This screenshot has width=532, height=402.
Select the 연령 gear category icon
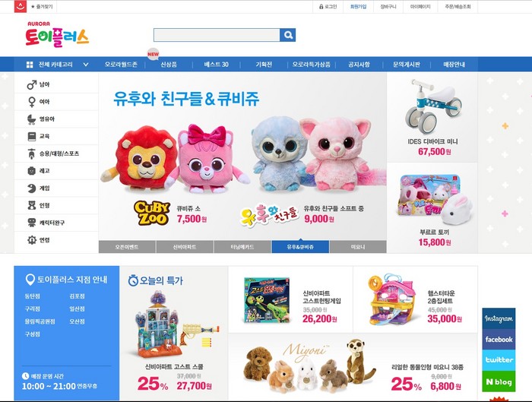click(32, 240)
